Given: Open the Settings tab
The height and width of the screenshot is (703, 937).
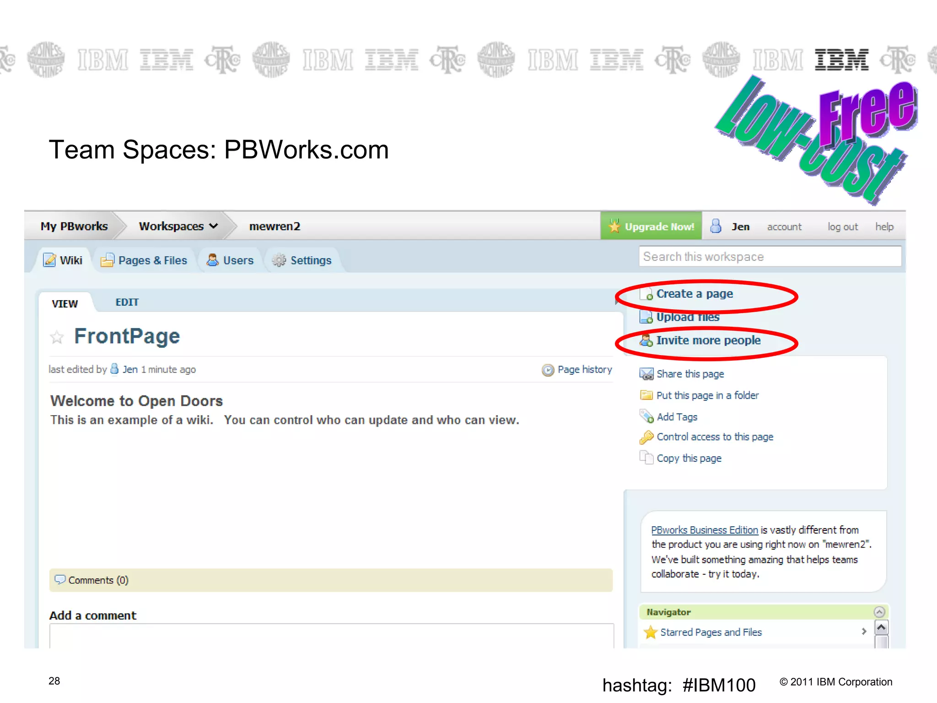Looking at the screenshot, I should point(302,260).
